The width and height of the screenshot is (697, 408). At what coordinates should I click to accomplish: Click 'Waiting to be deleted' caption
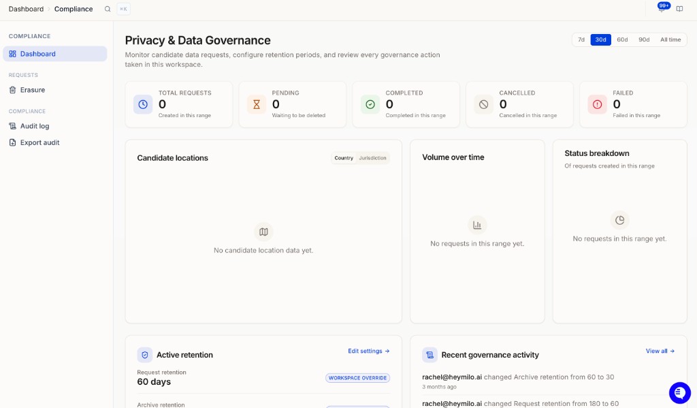pyautogui.click(x=299, y=115)
